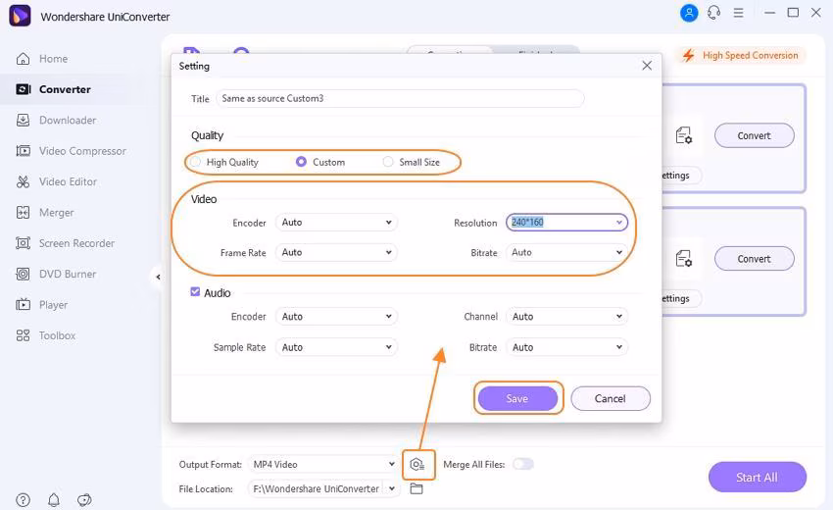Open Video Editor in sidebar

click(x=68, y=181)
